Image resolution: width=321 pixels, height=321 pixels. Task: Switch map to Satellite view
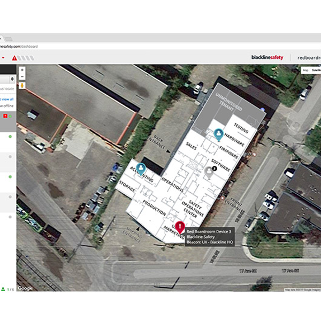point(316,70)
